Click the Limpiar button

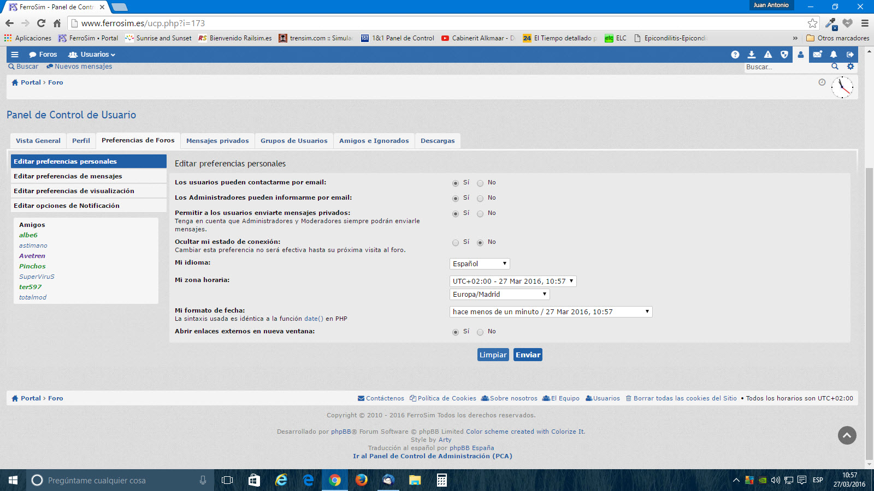click(493, 355)
